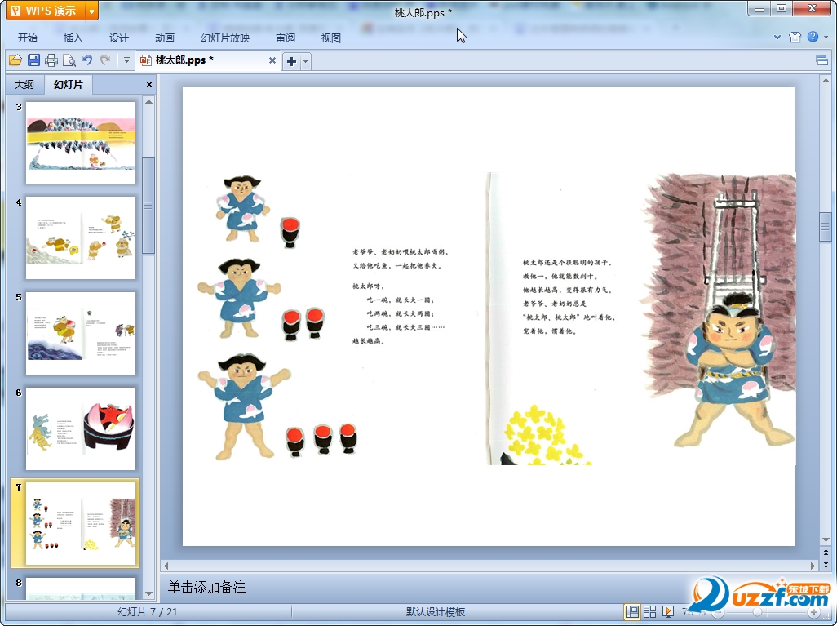Redo the last undone action

(105, 60)
